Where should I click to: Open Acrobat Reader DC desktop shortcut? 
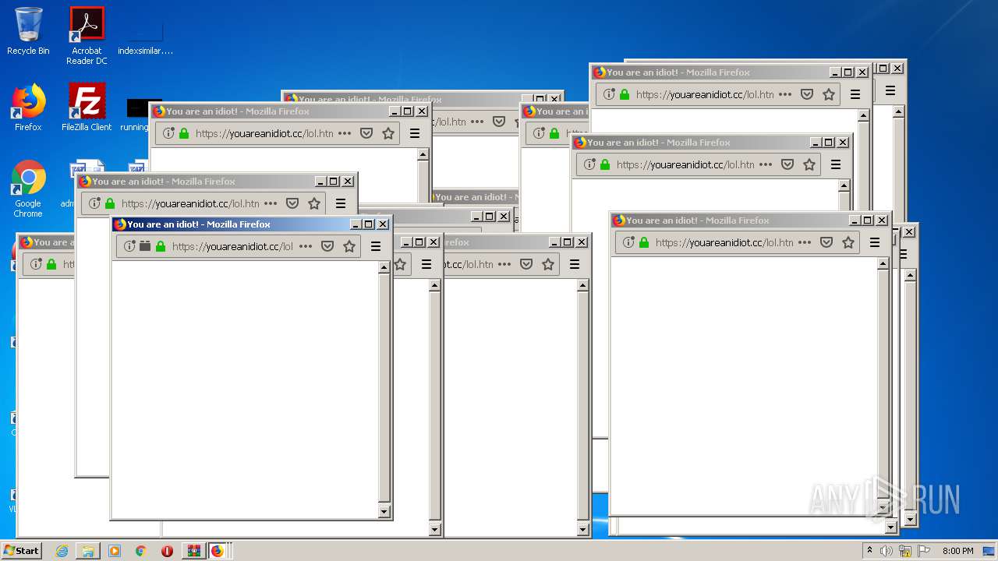87,36
